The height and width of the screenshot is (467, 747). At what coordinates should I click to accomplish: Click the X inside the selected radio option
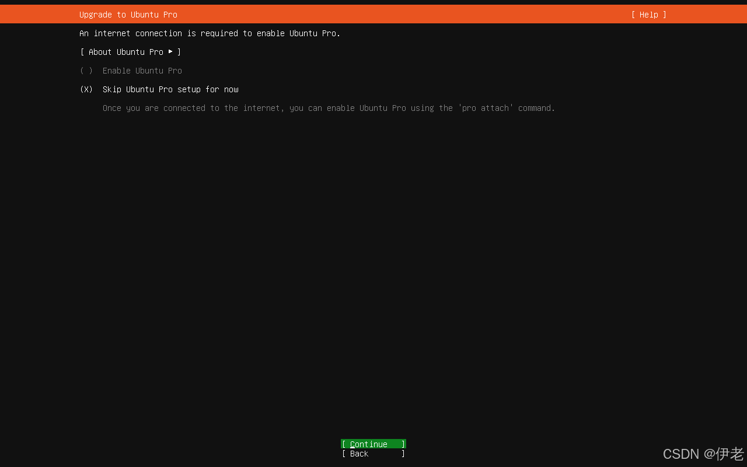pyautogui.click(x=86, y=89)
